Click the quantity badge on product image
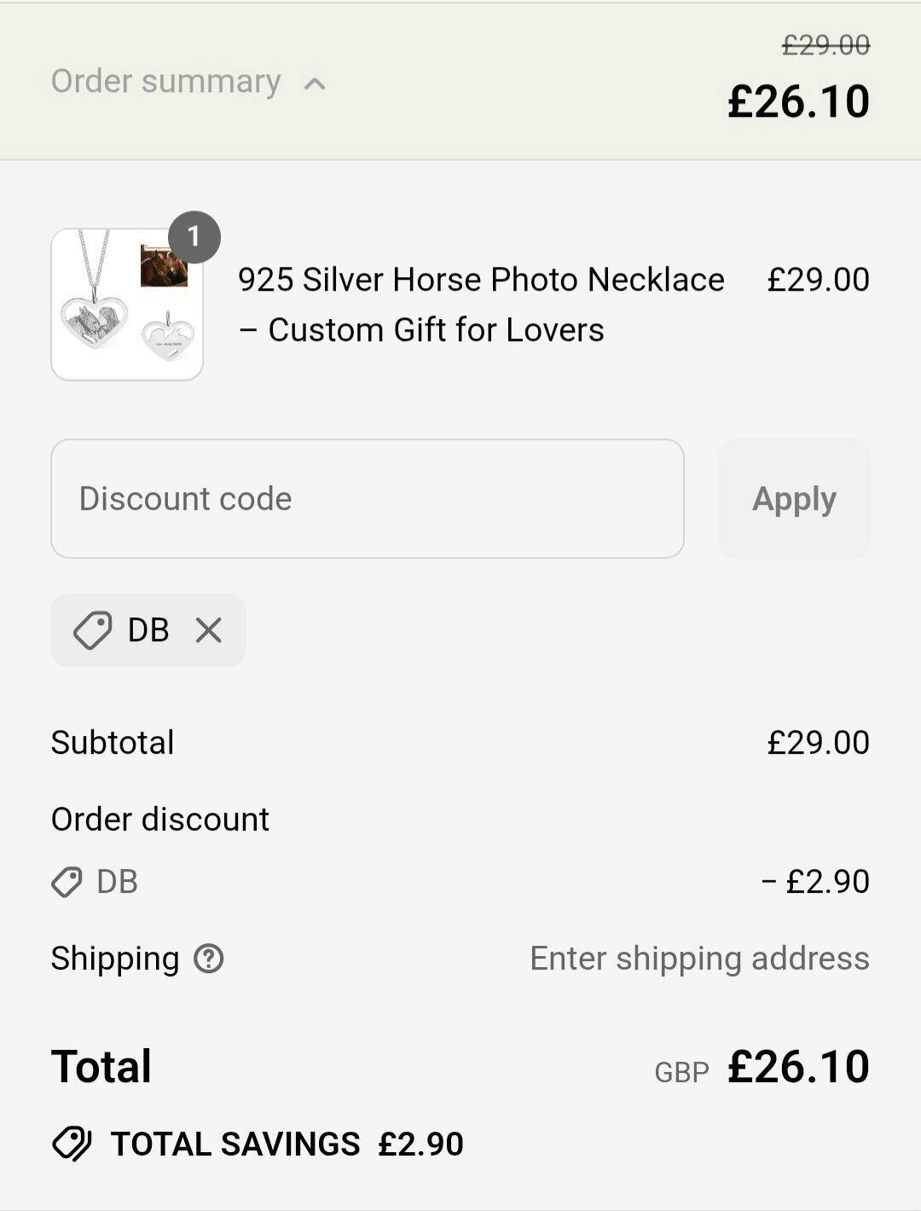 [194, 236]
